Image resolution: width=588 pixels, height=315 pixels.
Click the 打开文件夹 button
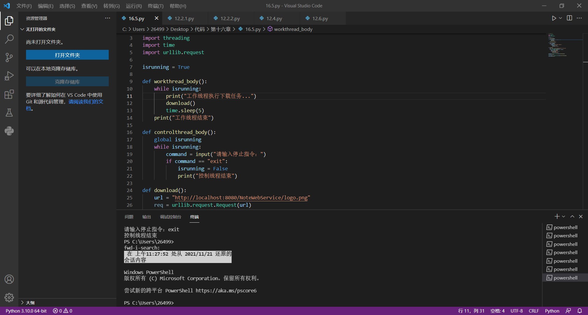[x=67, y=55]
